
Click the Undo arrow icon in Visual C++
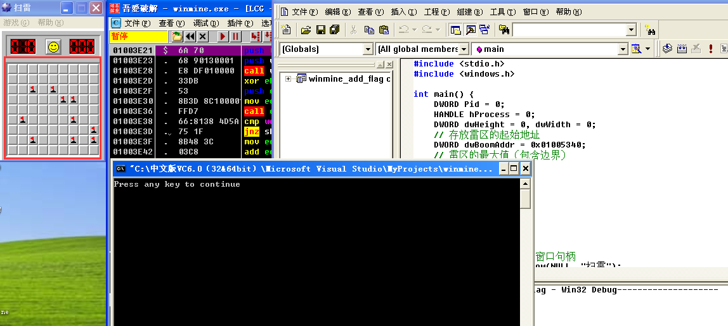click(x=403, y=30)
